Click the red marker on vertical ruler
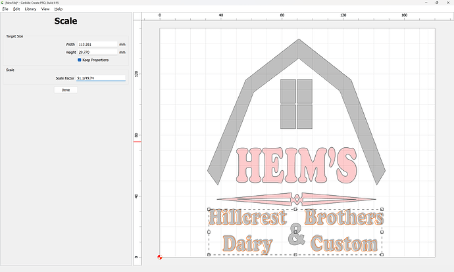This screenshot has width=454, height=272. click(x=138, y=142)
